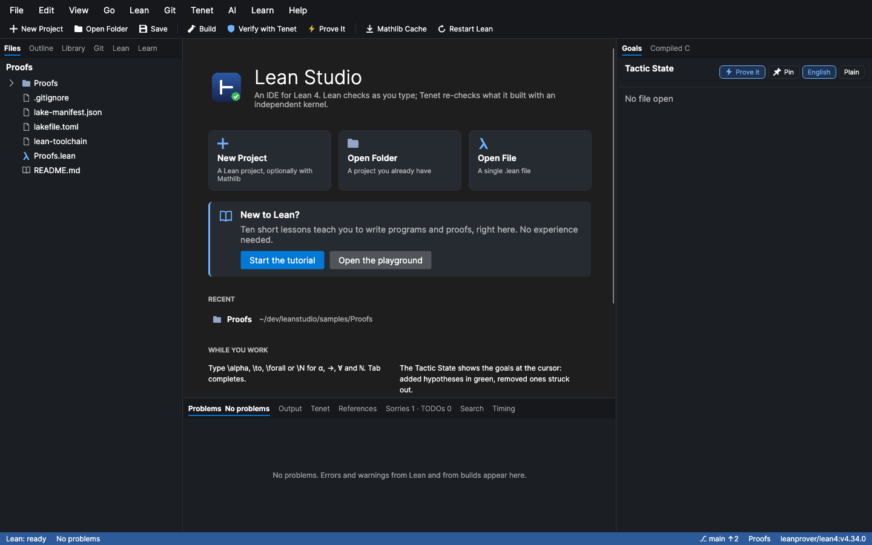Click the Mathlib Cache download icon
872x545 pixels.
coord(369,29)
